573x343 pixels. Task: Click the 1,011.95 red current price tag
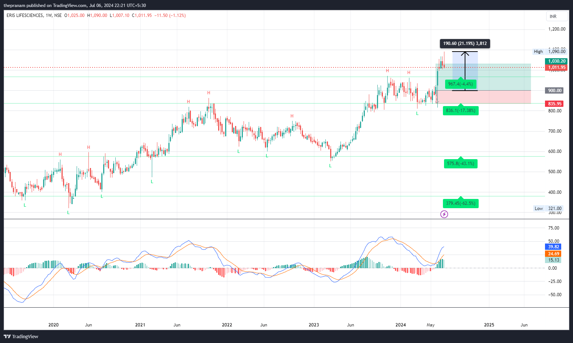click(x=556, y=67)
